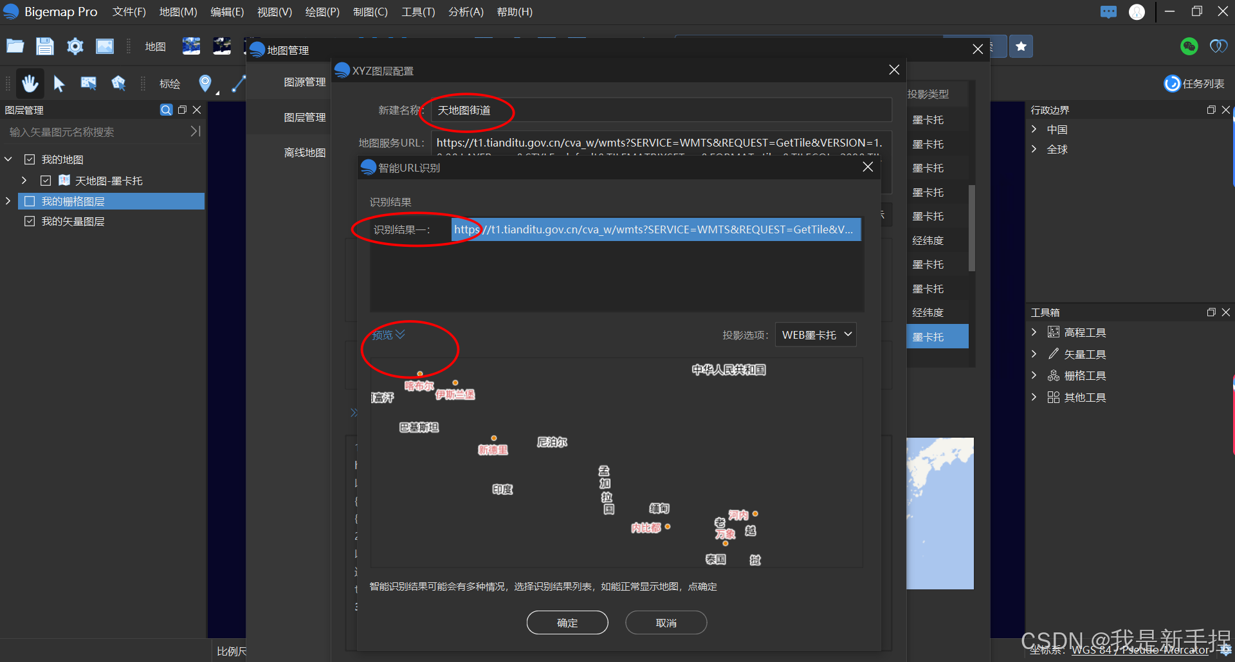Select the arrow pointer tool
1235x662 pixels.
tap(59, 84)
